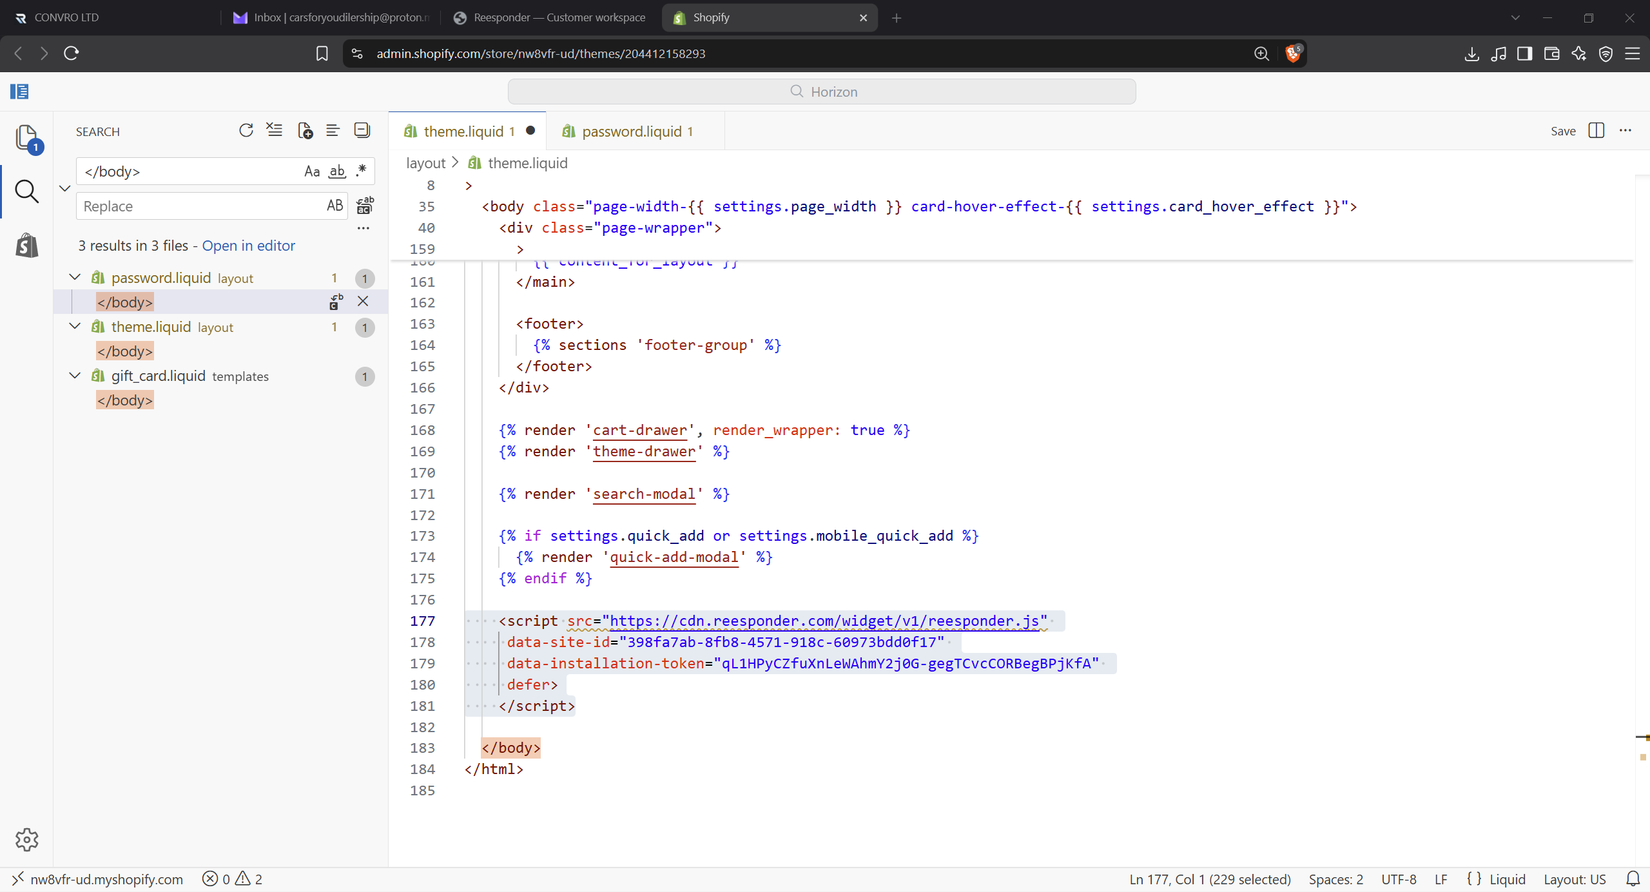The width and height of the screenshot is (1650, 892).
Task: Toggle Use Regular Expression option
Action: pos(361,171)
